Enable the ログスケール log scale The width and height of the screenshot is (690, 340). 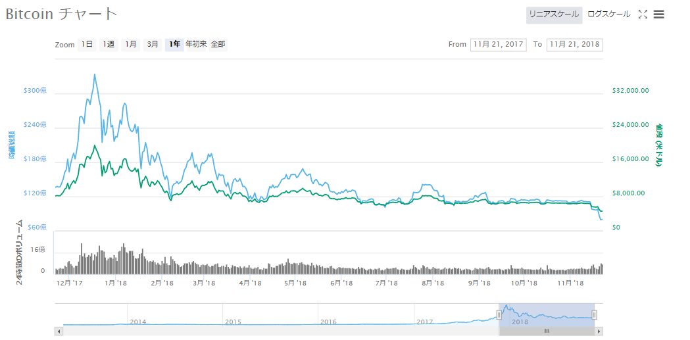click(608, 14)
